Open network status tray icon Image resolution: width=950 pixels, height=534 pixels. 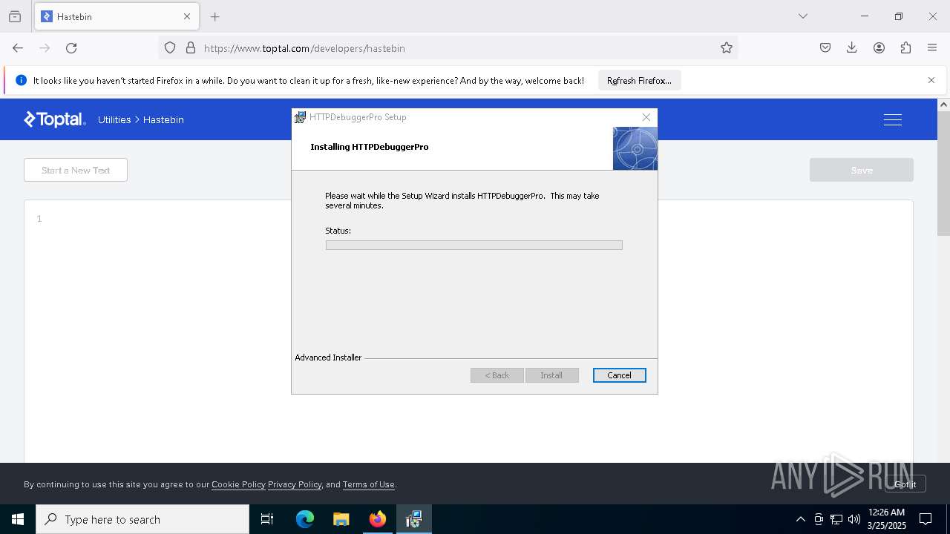tap(836, 519)
